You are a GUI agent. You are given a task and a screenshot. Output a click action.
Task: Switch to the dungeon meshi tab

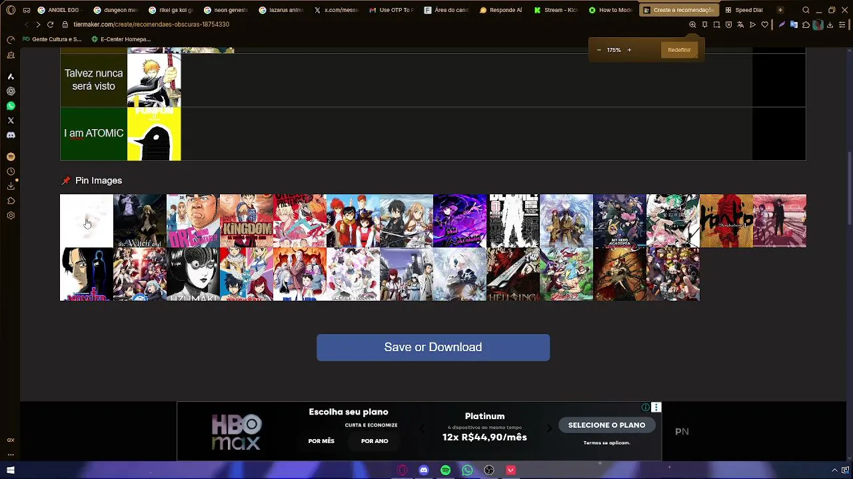[x=115, y=10]
